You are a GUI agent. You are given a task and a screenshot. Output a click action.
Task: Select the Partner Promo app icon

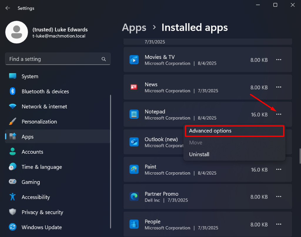(x=134, y=197)
